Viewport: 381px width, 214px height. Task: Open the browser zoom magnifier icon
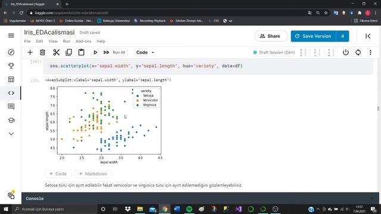(x=318, y=13)
